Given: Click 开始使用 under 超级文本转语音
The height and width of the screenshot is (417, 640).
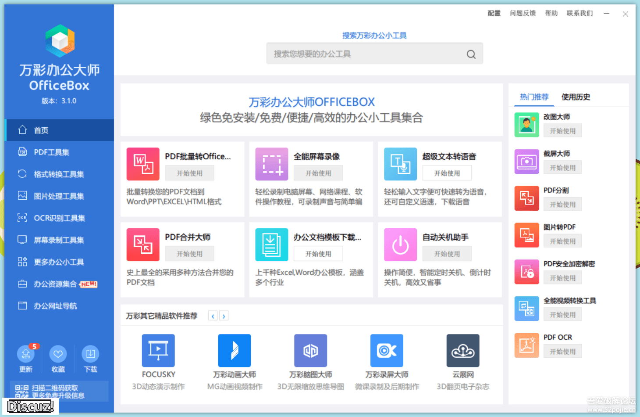Looking at the screenshot, I should [447, 173].
